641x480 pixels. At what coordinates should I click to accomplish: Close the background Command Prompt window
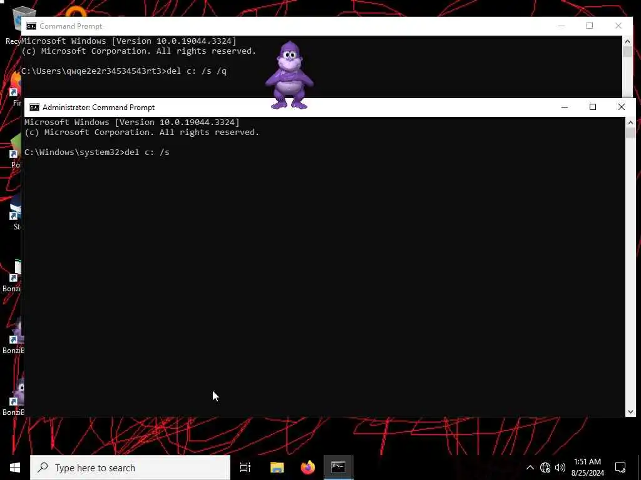[x=618, y=26]
